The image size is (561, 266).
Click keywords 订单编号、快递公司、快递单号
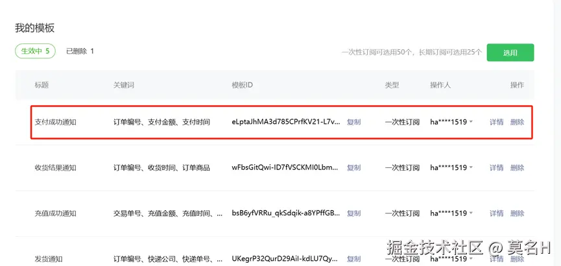pyautogui.click(x=169, y=259)
